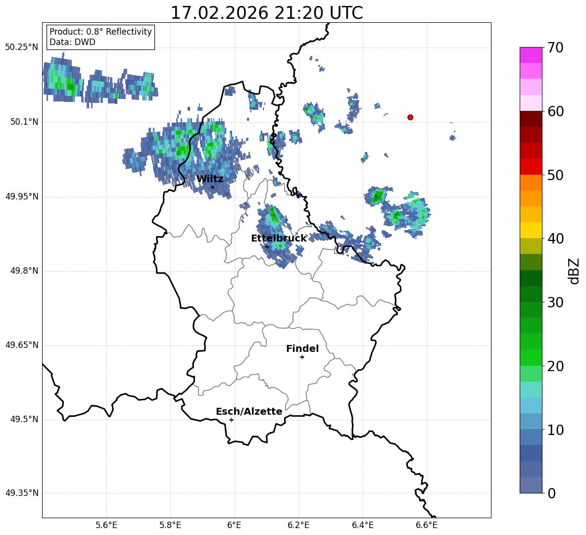Select the Findel station label

[x=302, y=348]
